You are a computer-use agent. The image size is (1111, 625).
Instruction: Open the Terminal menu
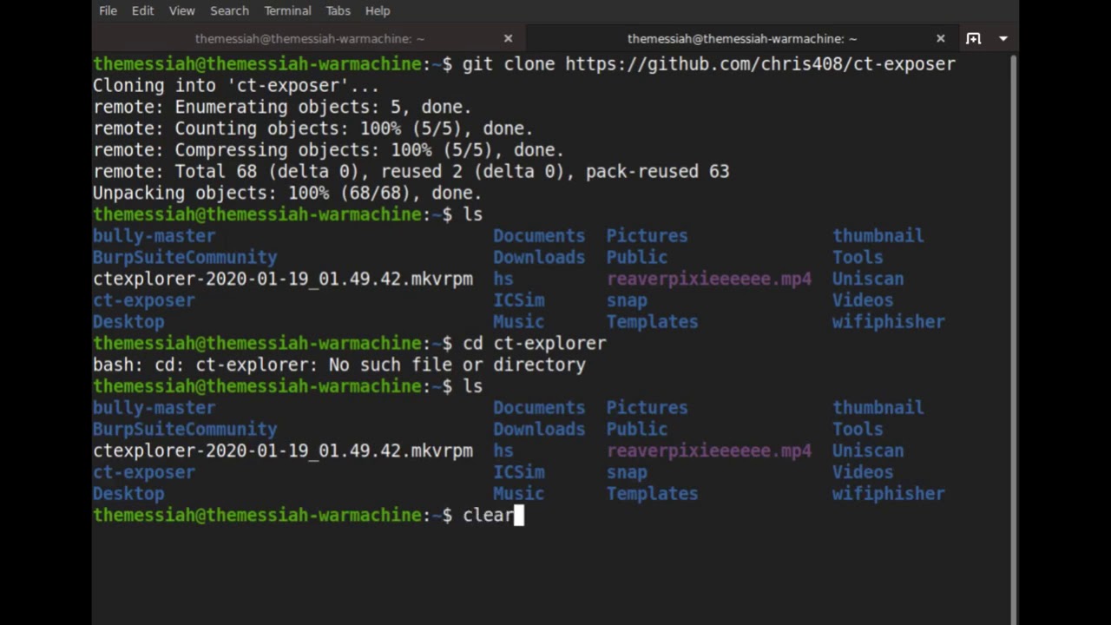click(287, 10)
